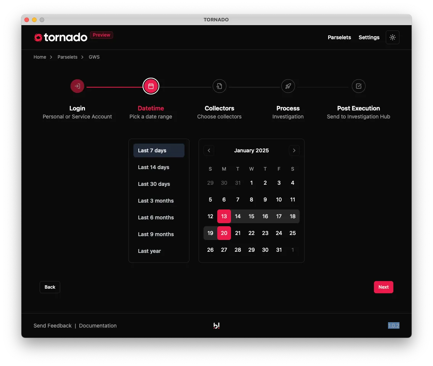Click the Home breadcrumb
Viewport: 433px width, 366px height.
click(x=40, y=57)
